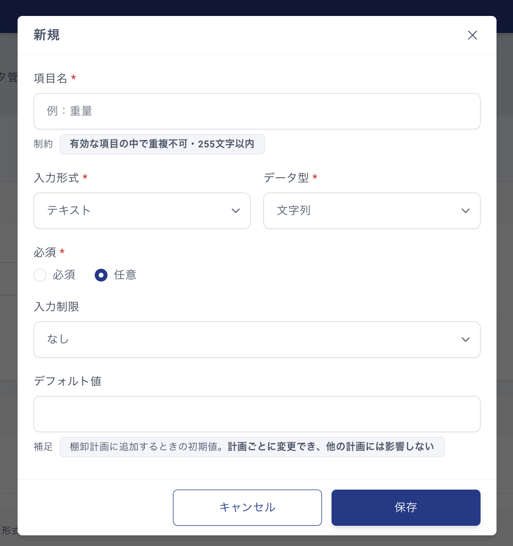This screenshot has width=513, height=546.
Task: Click the 項目名 text field
Action: 257,111
